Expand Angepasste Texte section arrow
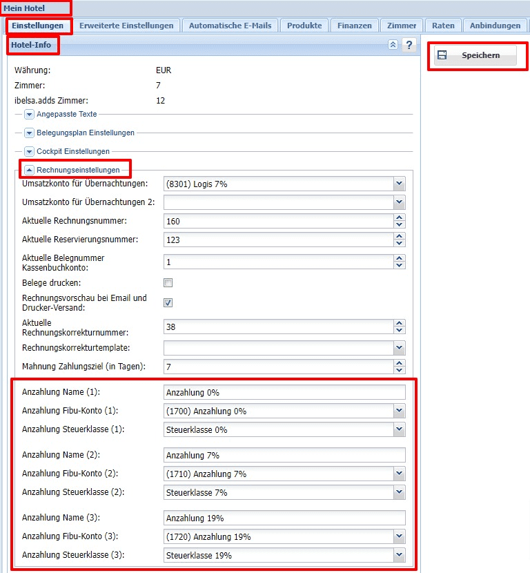Viewport: 530px width, 573px height. pyautogui.click(x=30, y=114)
